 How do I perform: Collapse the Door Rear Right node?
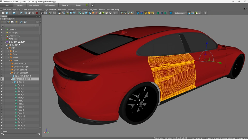pyautogui.click(x=10, y=73)
